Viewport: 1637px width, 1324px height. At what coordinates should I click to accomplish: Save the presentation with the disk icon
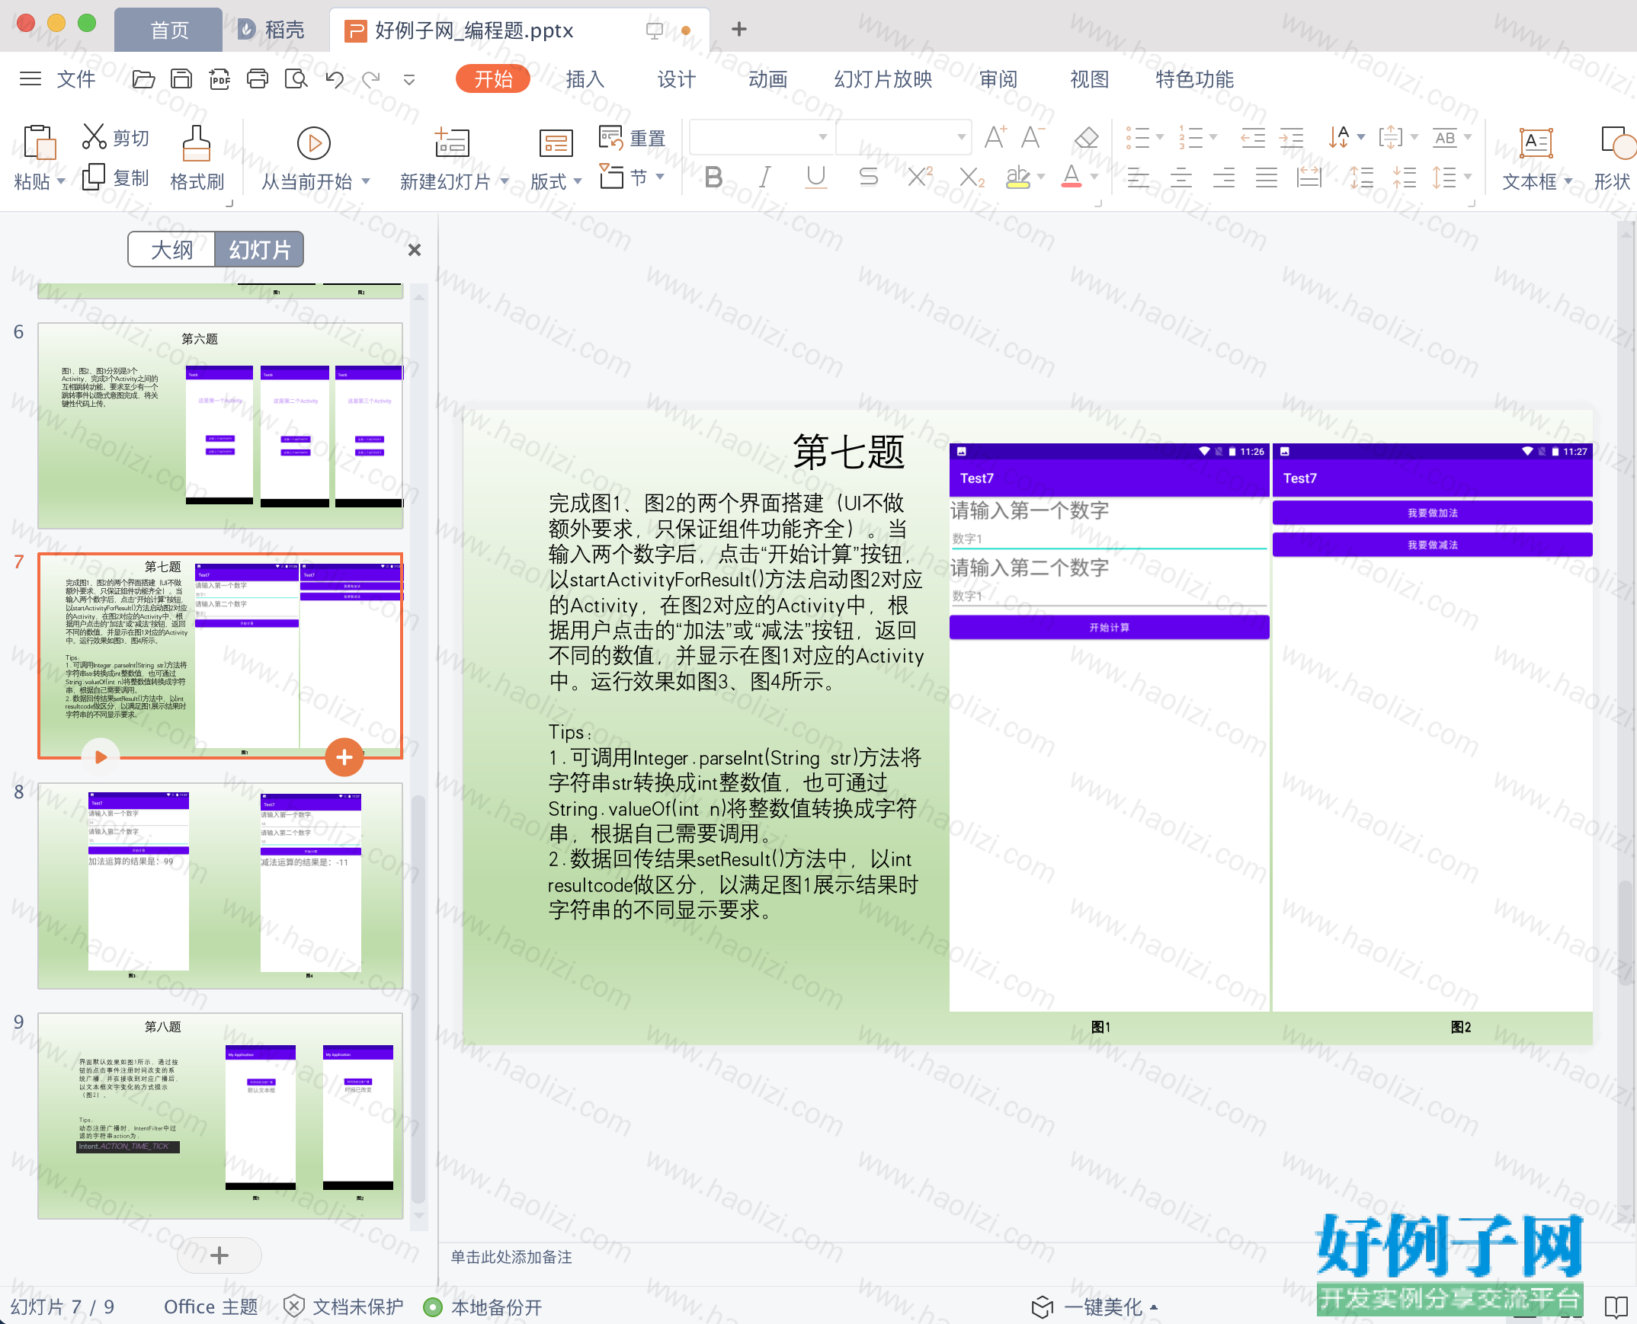click(181, 78)
